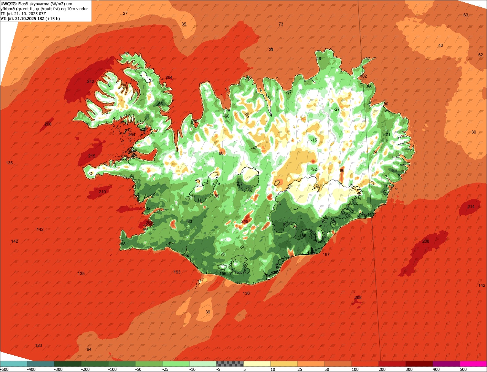The width and height of the screenshot is (487, 372).
Task: Click the ocean value 94
Action: pyautogui.click(x=89, y=349)
